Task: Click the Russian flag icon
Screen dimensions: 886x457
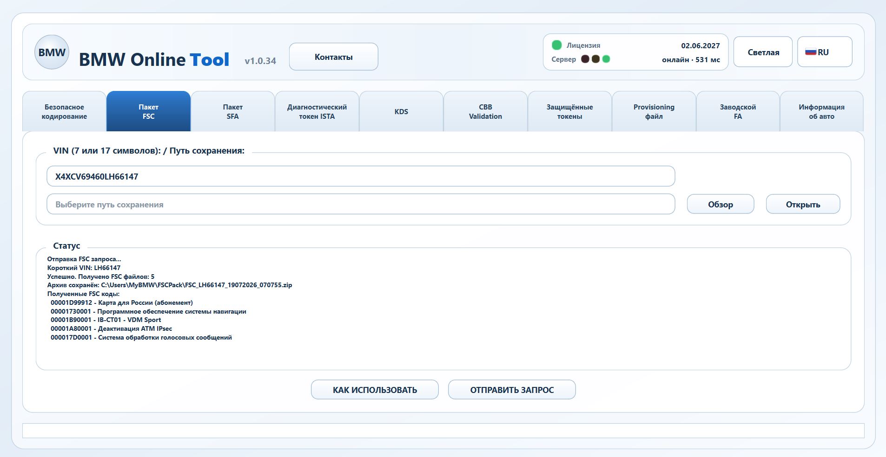Action: point(811,52)
